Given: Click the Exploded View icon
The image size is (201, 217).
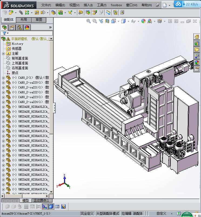Looking at the screenshot, I should (95, 13).
